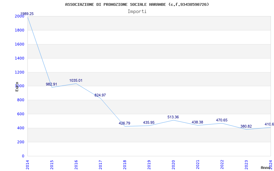Select the 824.97 data label
The height and width of the screenshot is (171, 274).
(100, 95)
